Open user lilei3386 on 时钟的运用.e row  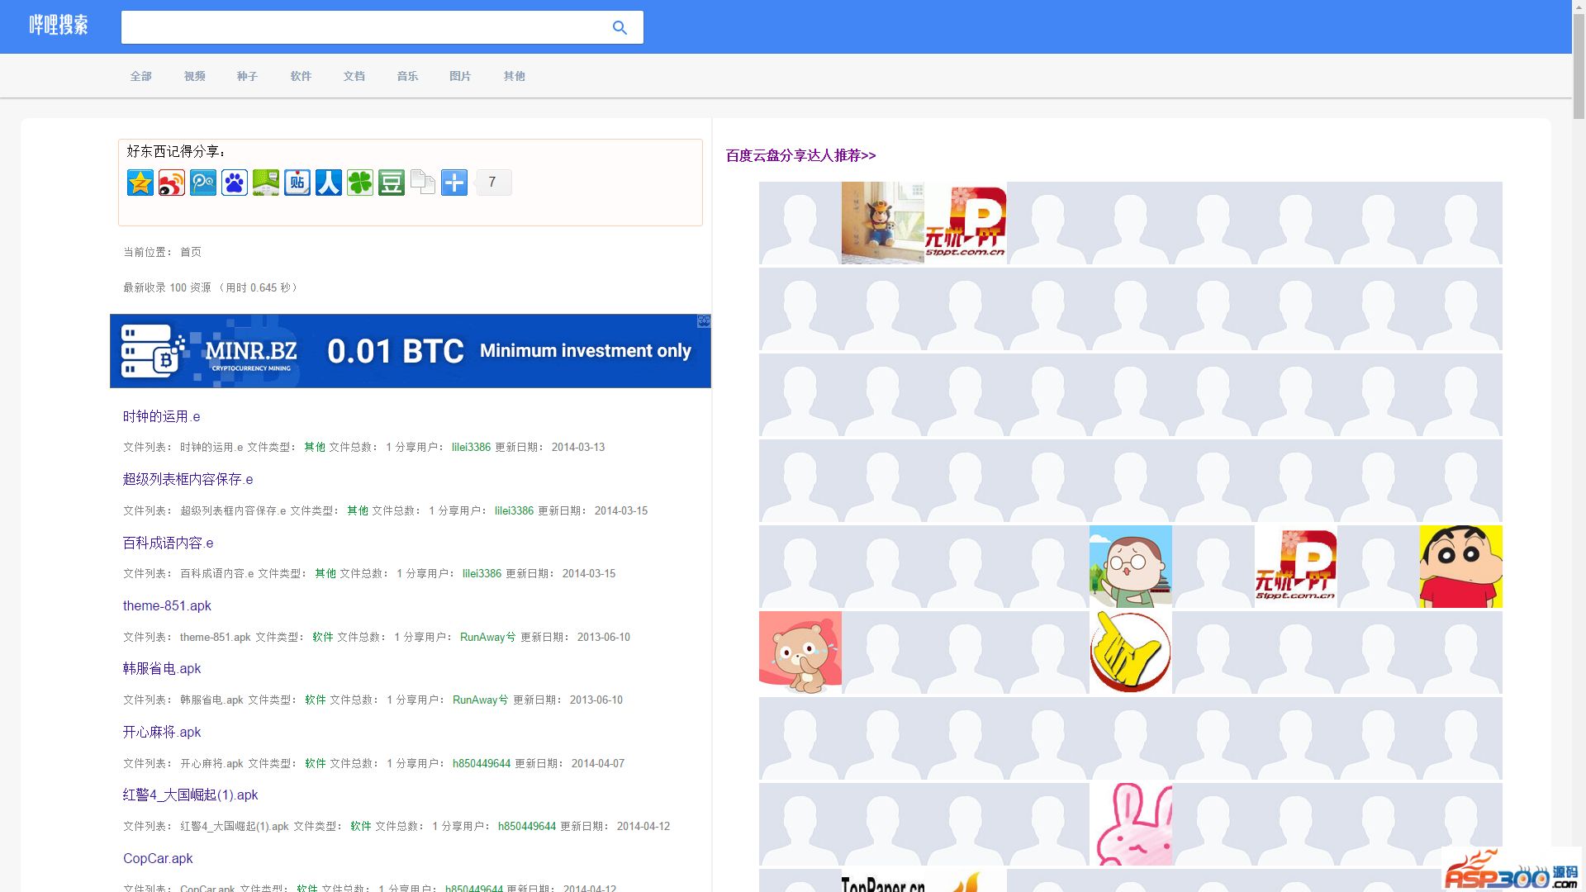pyautogui.click(x=471, y=447)
